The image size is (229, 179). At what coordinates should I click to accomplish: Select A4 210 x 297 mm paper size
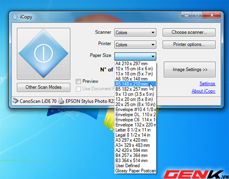click(135, 64)
